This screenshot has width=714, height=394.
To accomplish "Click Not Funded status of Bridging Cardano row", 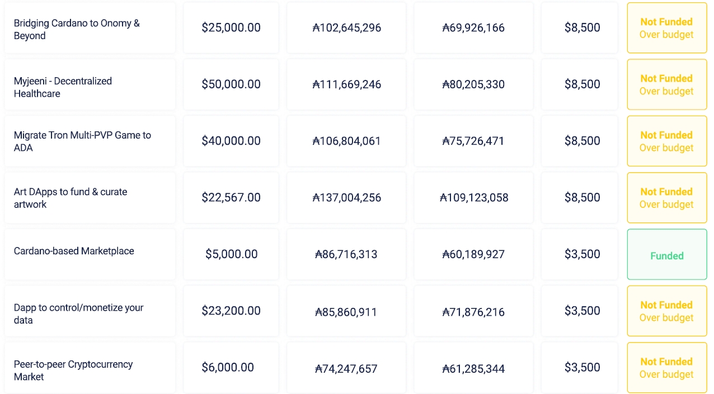I will (666, 28).
